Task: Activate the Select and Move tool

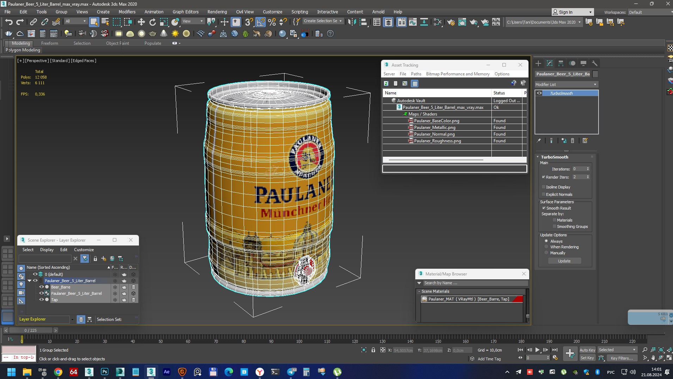Action: coord(141,22)
